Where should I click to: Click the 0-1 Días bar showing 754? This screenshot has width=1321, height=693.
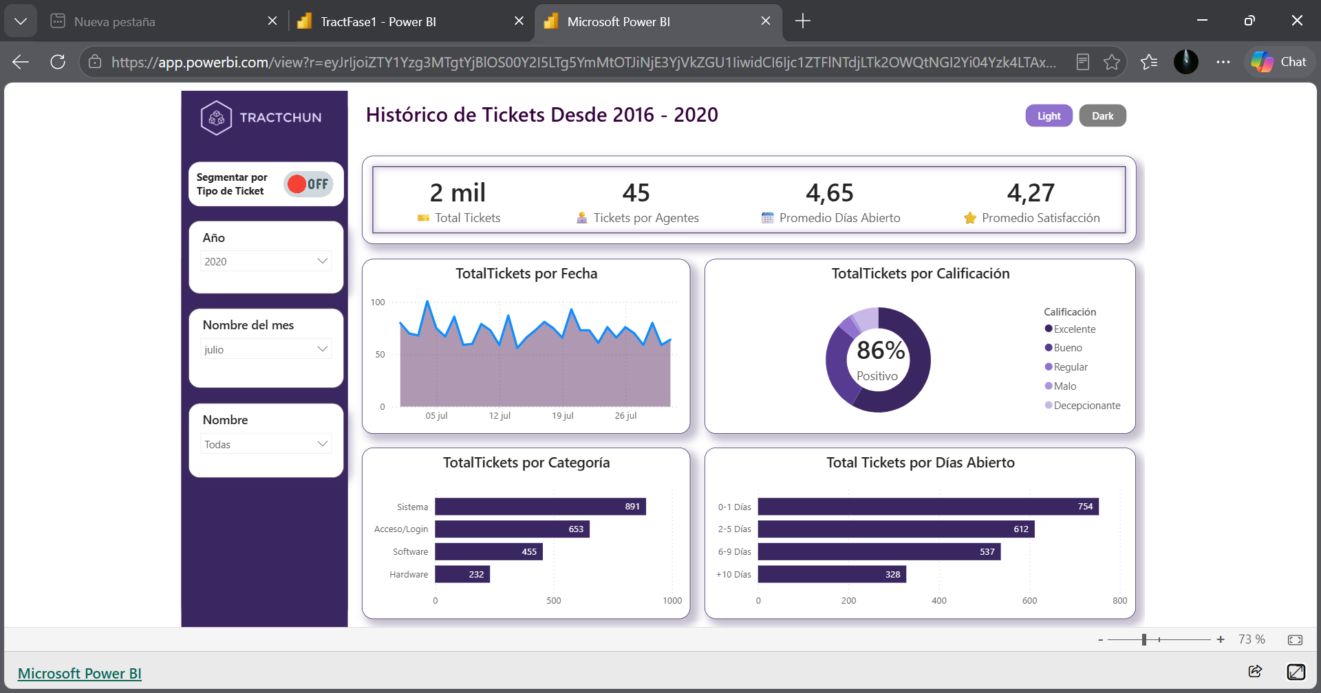point(928,507)
